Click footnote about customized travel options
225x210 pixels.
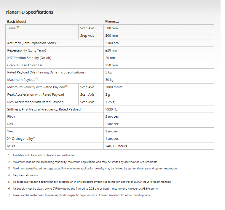(82, 195)
